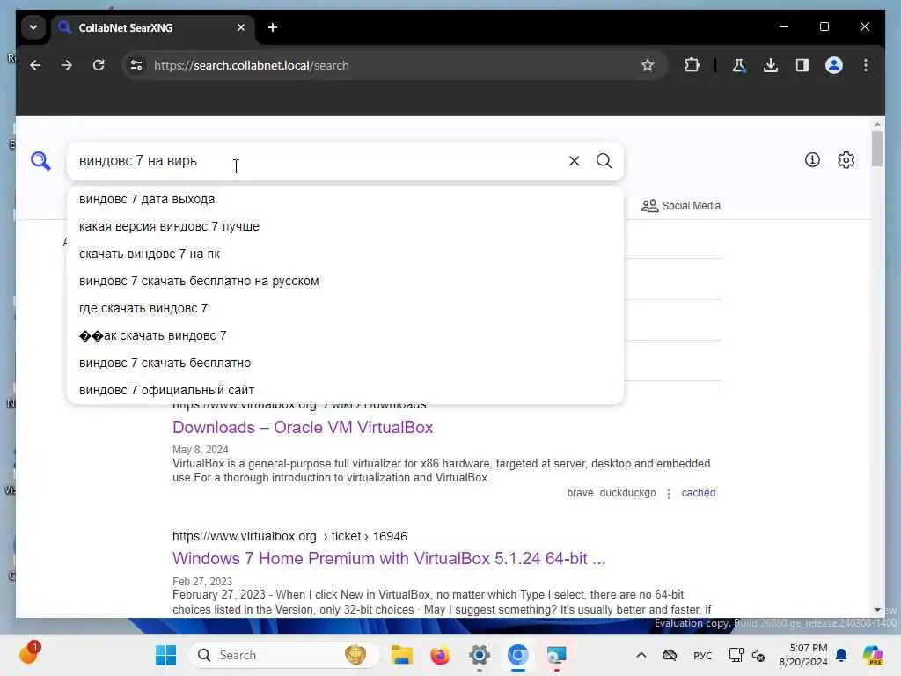Open notifications bell in the tray
Screen dimensions: 901x676
coord(841,655)
